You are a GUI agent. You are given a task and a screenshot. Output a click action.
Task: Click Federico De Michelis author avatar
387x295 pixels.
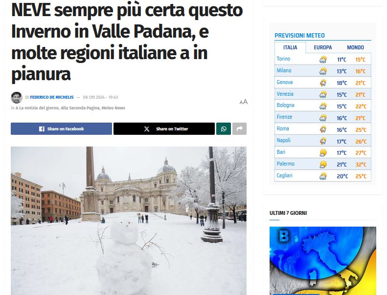[17, 98]
